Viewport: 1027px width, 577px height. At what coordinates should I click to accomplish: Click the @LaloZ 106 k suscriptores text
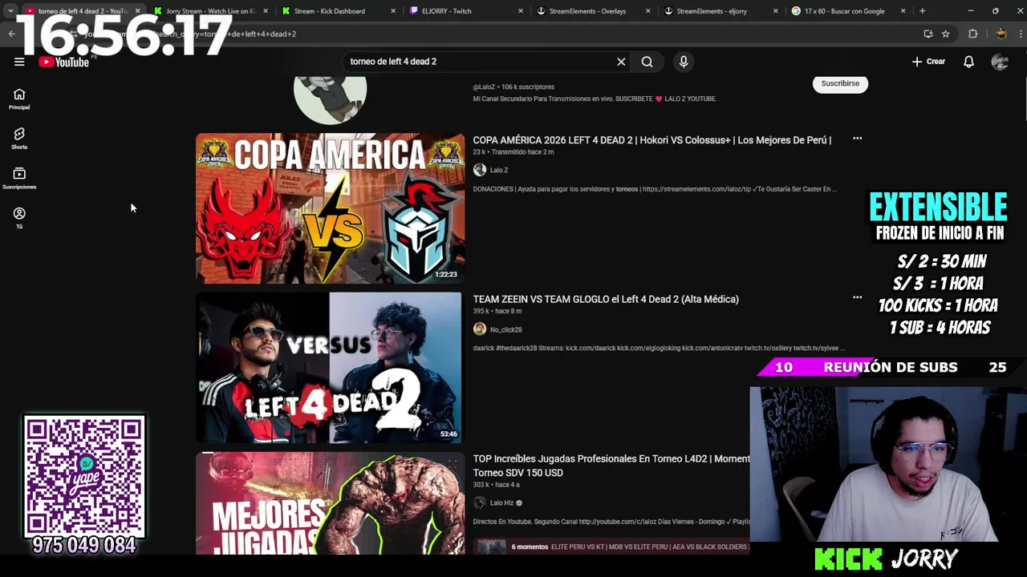[x=513, y=87]
